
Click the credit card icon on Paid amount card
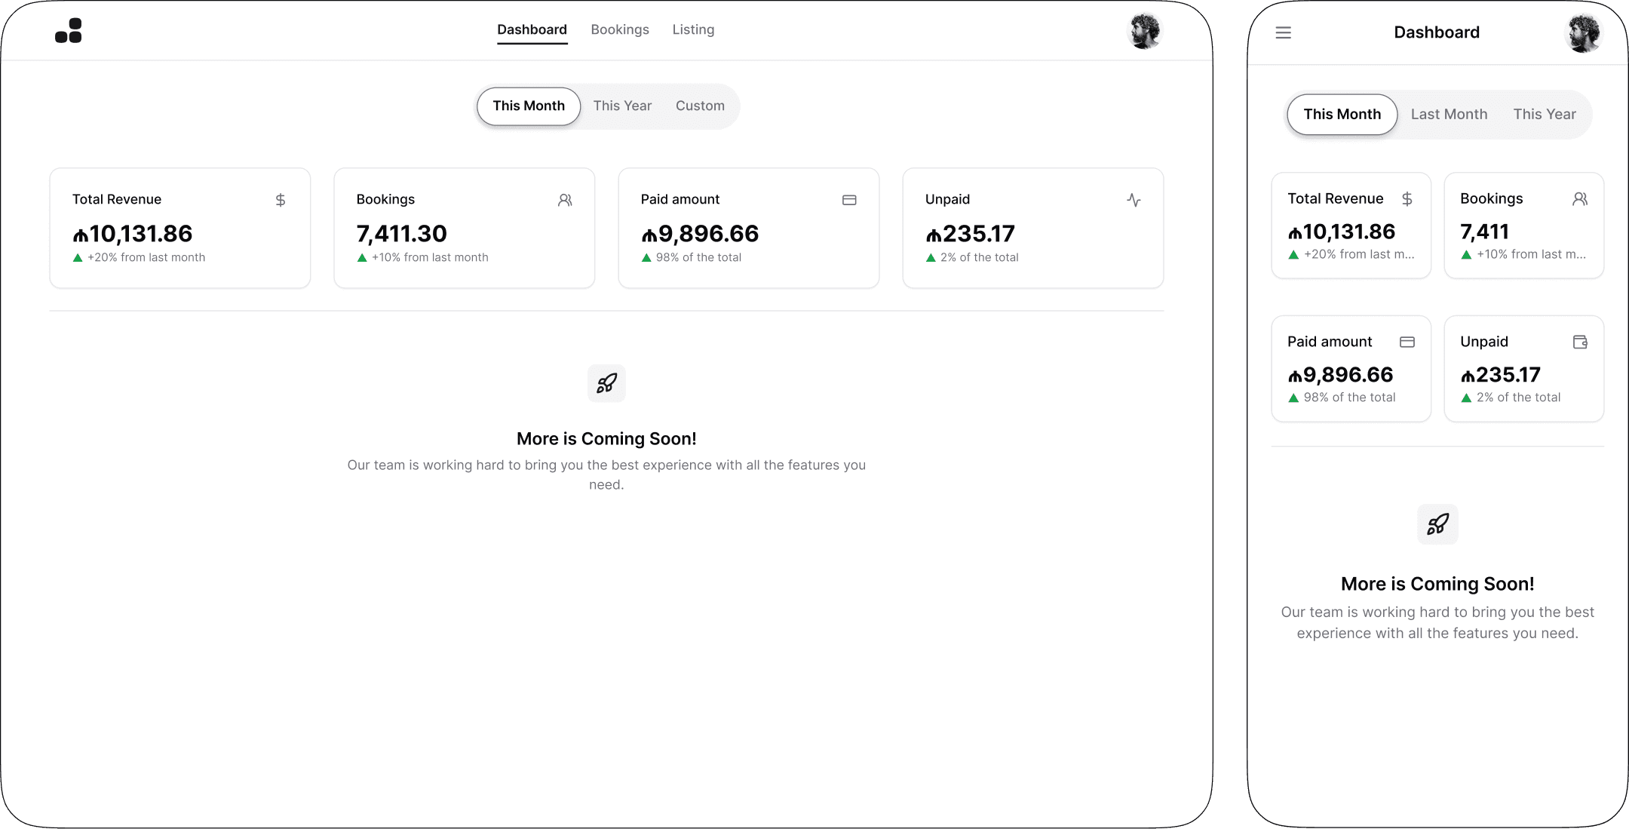pos(849,200)
